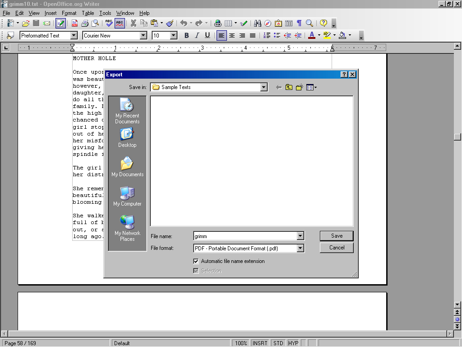Click the Redo arrow icon

pos(199,23)
